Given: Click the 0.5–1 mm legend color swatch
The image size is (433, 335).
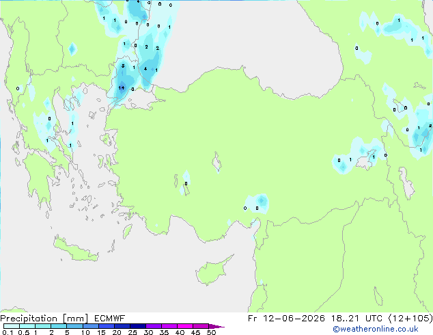Looking at the screenshot, I should 27,326.
